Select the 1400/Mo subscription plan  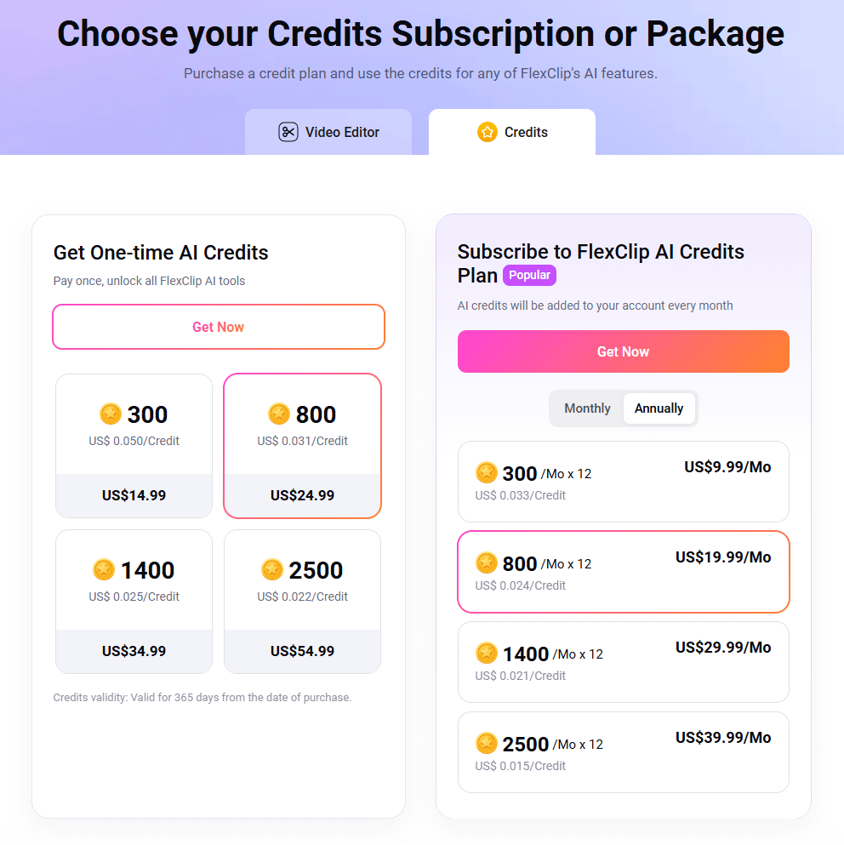click(623, 662)
